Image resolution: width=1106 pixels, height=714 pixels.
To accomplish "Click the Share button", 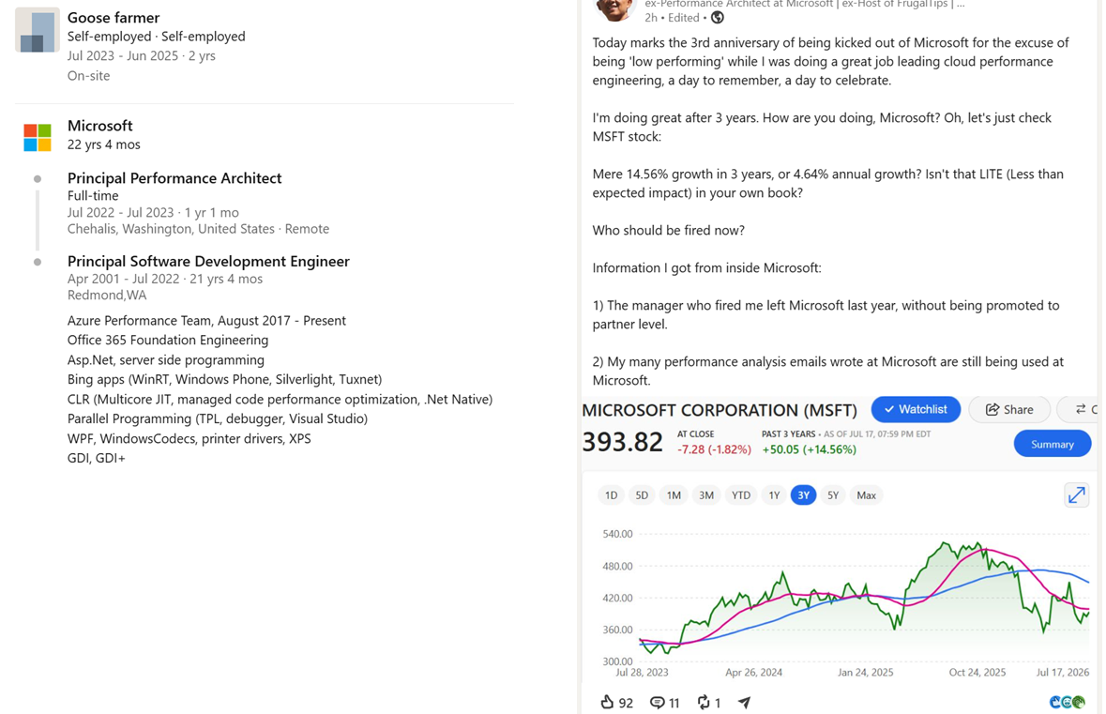I will coord(1009,409).
